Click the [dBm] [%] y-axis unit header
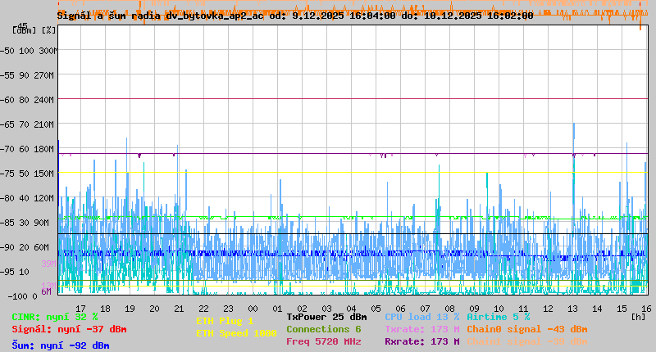This screenshot has height=352, width=656. pyautogui.click(x=34, y=29)
